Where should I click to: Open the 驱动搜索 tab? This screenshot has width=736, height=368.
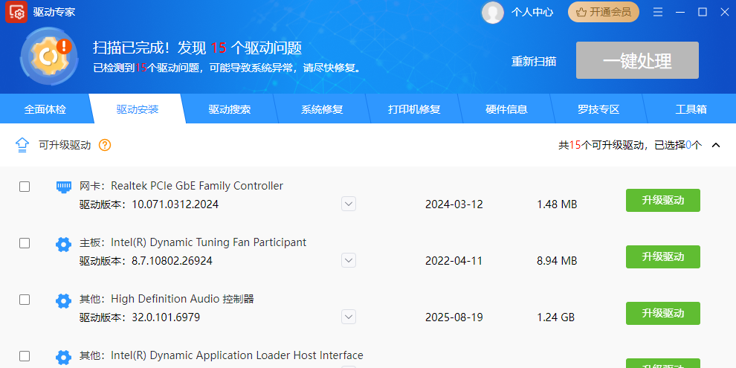230,109
